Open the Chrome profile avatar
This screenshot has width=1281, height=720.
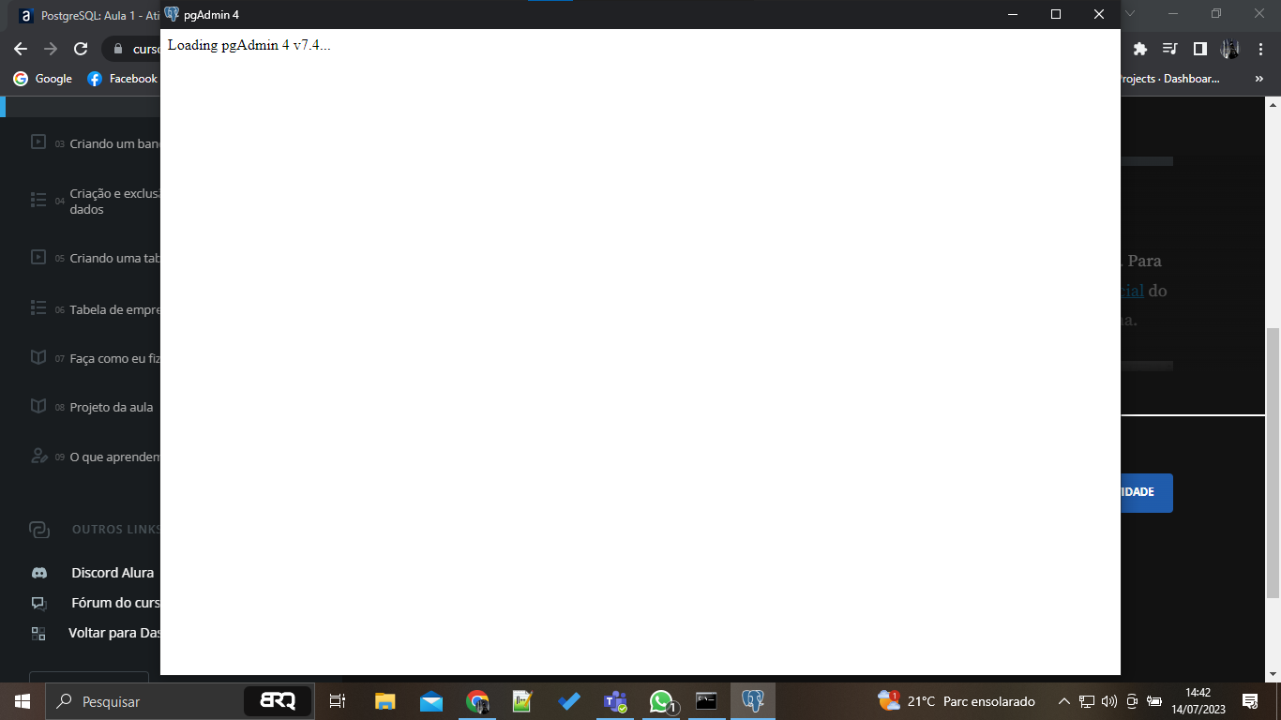click(x=1230, y=49)
